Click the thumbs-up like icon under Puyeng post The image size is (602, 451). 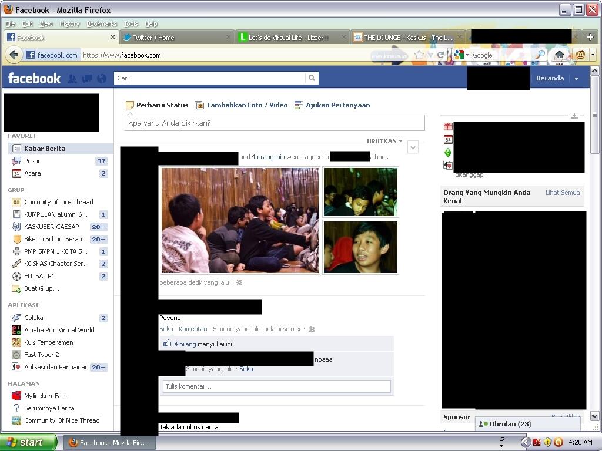point(167,344)
